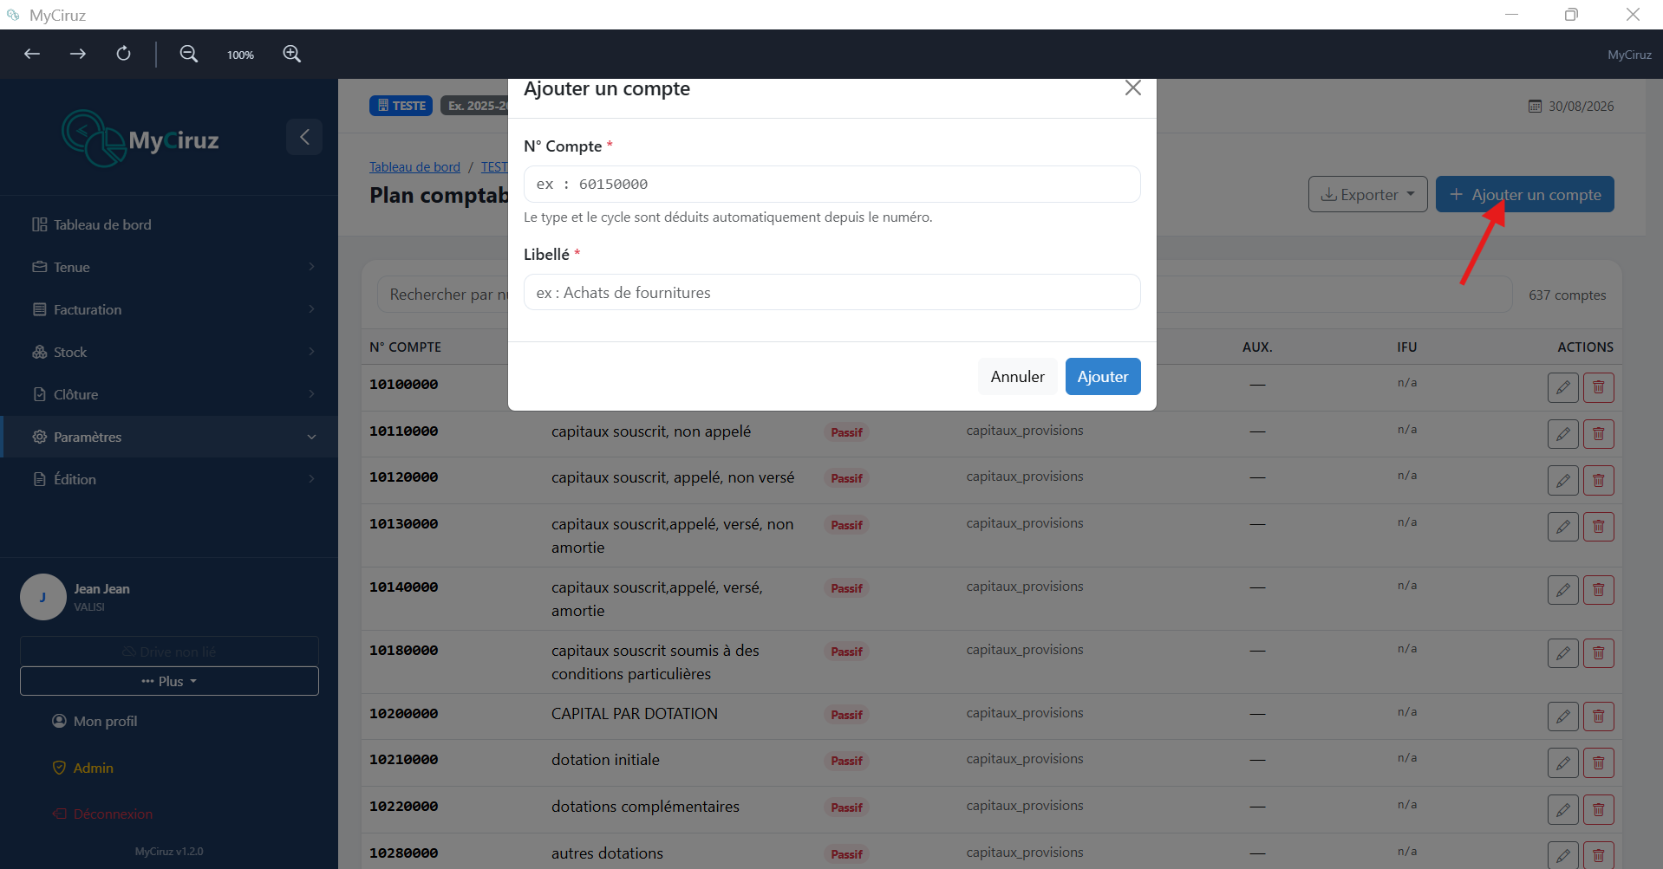This screenshot has height=869, width=1663.
Task: Delete account 10130000 with trash icon
Action: (x=1598, y=527)
